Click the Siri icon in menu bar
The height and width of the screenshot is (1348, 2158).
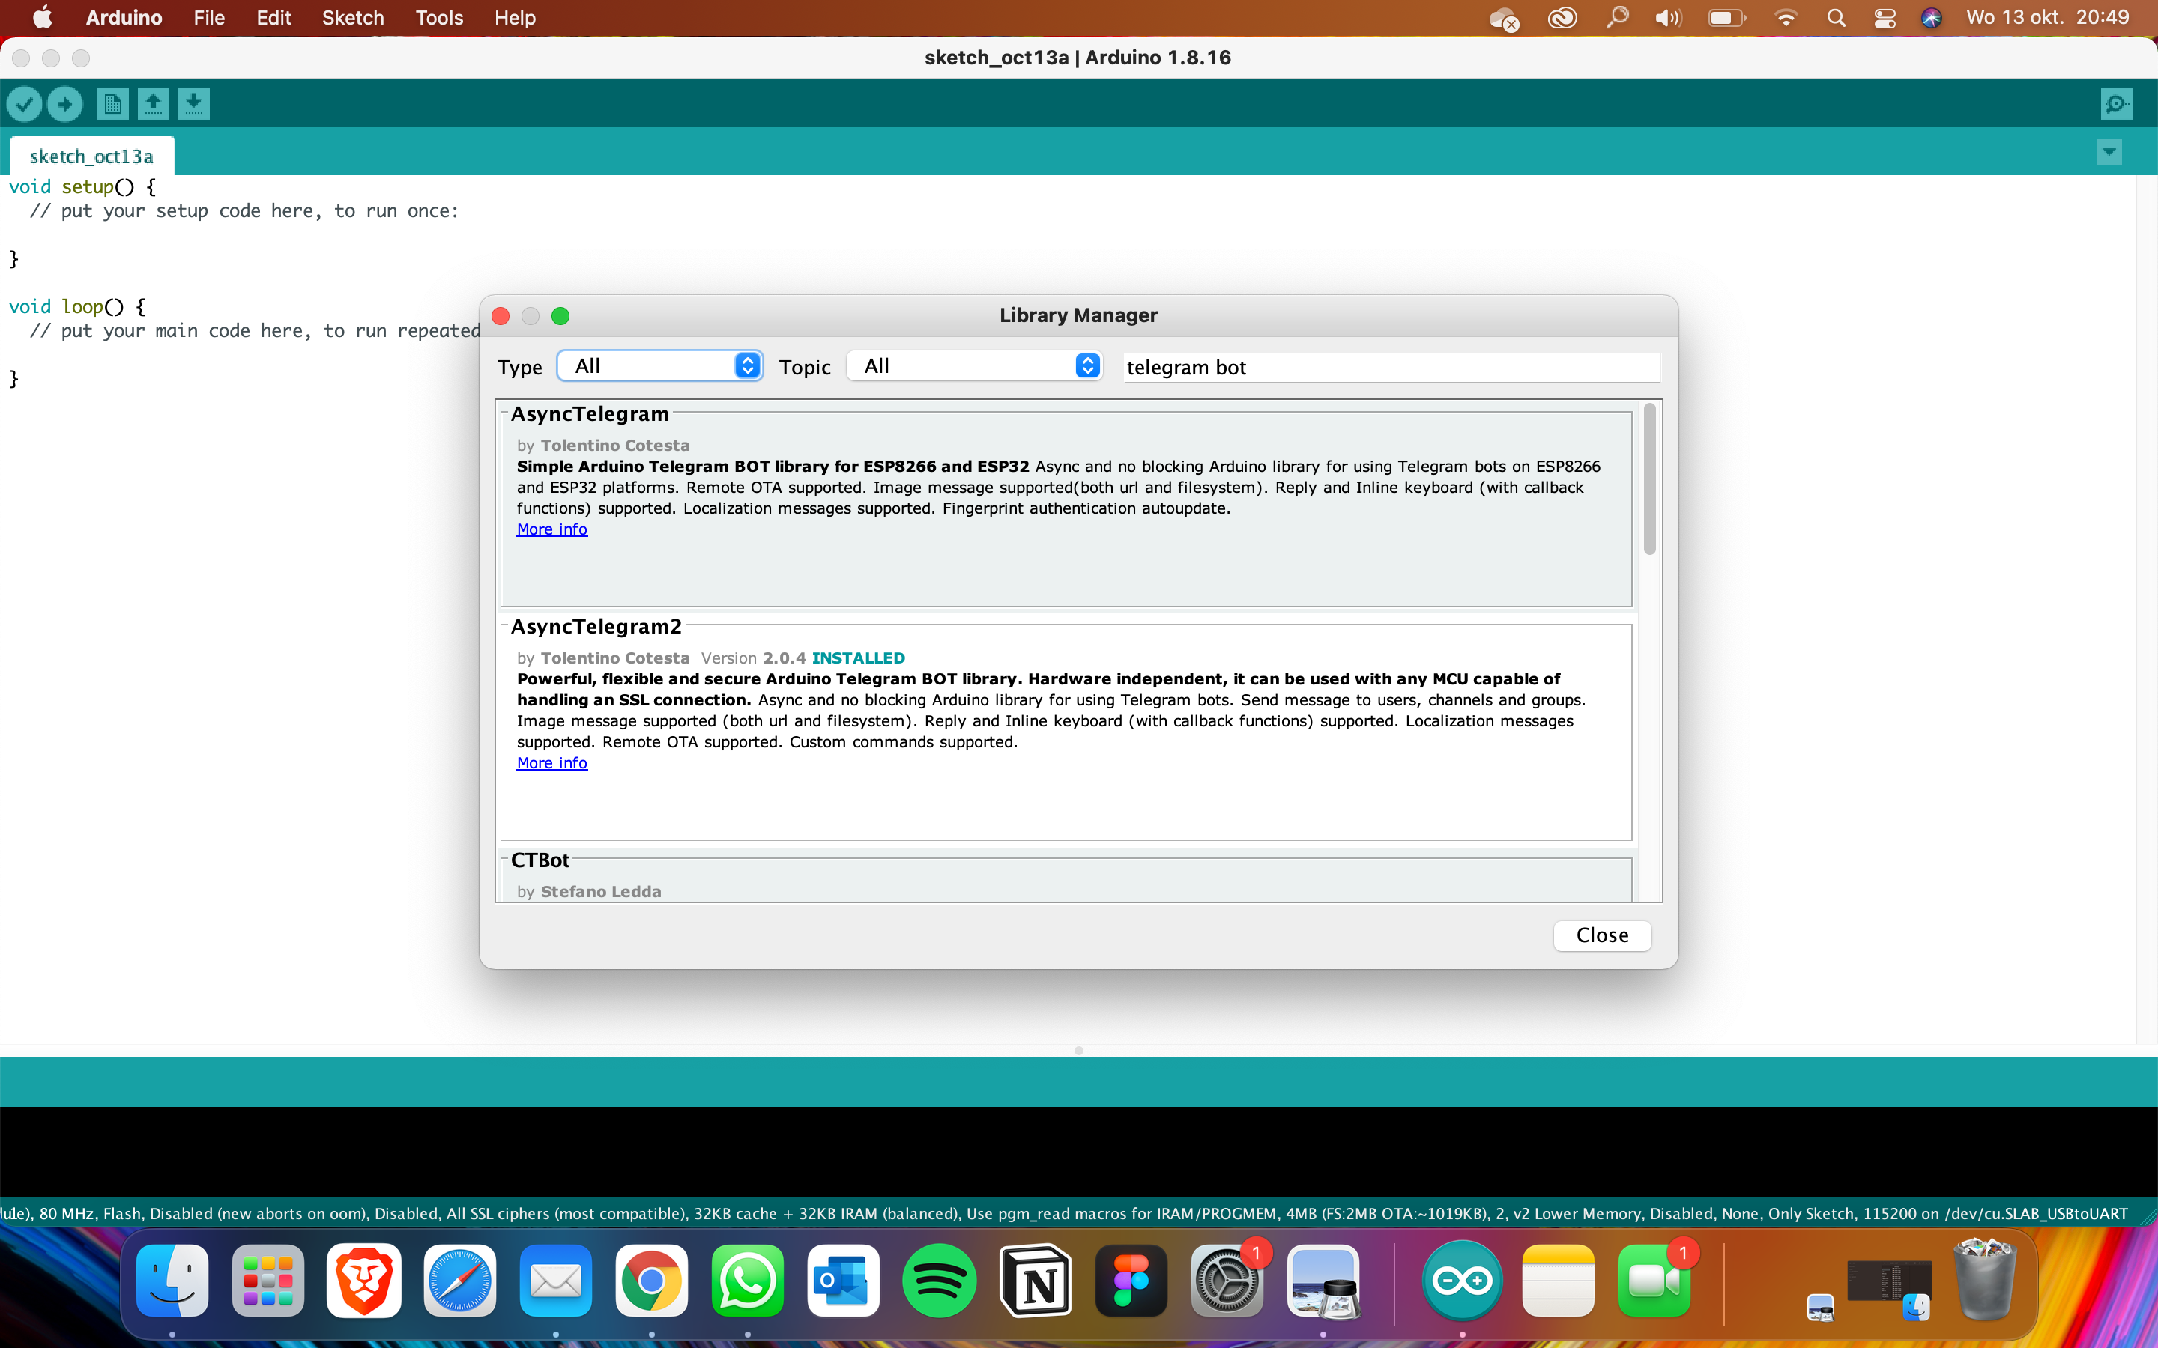click(x=1932, y=18)
